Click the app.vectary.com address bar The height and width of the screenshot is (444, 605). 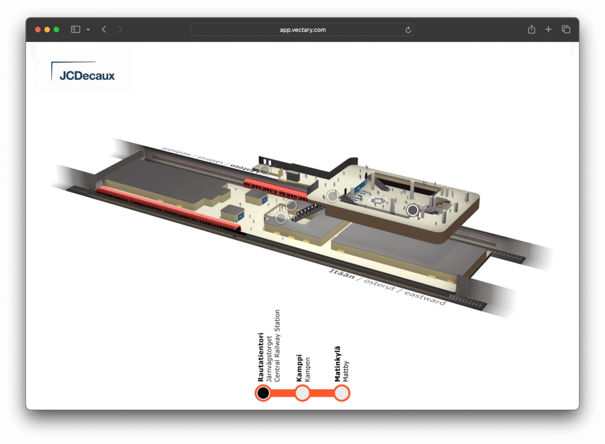point(302,30)
